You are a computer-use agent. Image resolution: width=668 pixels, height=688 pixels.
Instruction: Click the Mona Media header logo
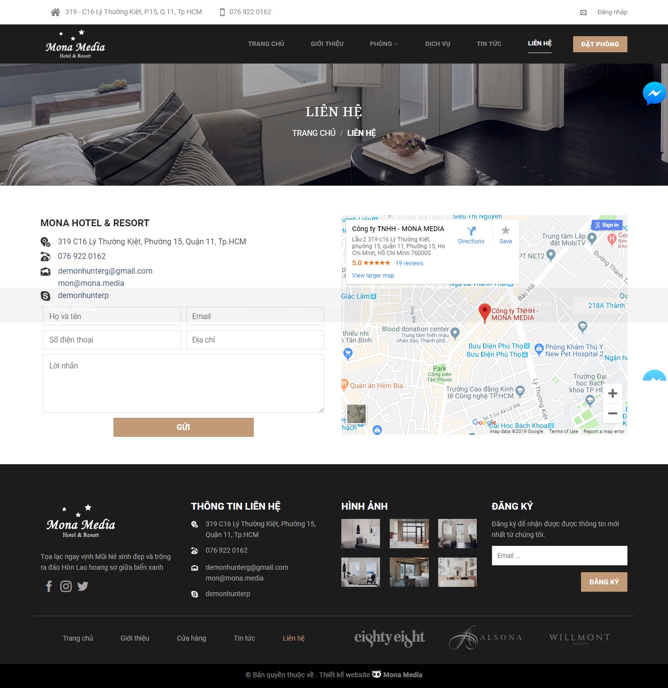click(x=75, y=44)
